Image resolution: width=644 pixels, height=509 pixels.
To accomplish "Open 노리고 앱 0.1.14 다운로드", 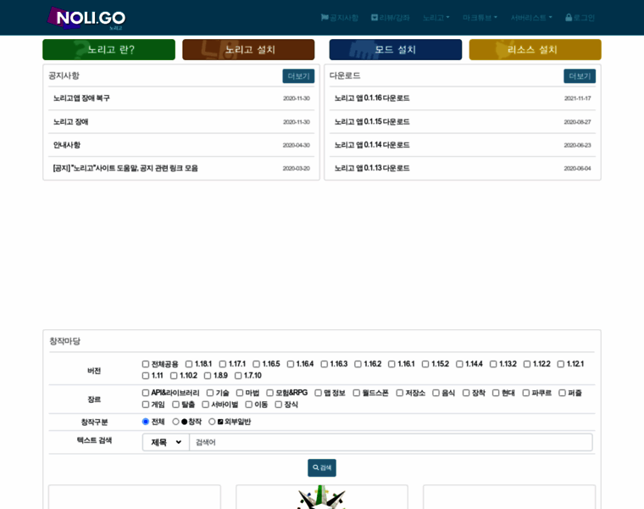I will pos(372,145).
